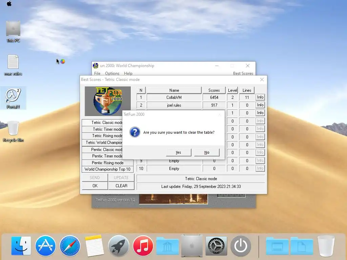
Task: Click the power button icon in dock
Action: pos(241,246)
